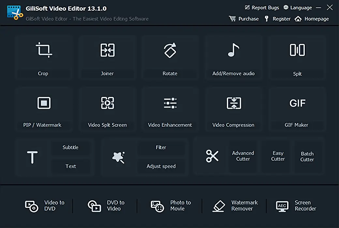This screenshot has height=228, width=339.
Task: Click the Video Split Screen label
Action: coord(108,125)
